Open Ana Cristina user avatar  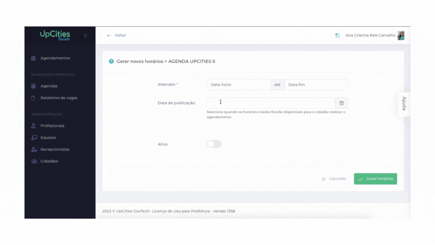401,35
